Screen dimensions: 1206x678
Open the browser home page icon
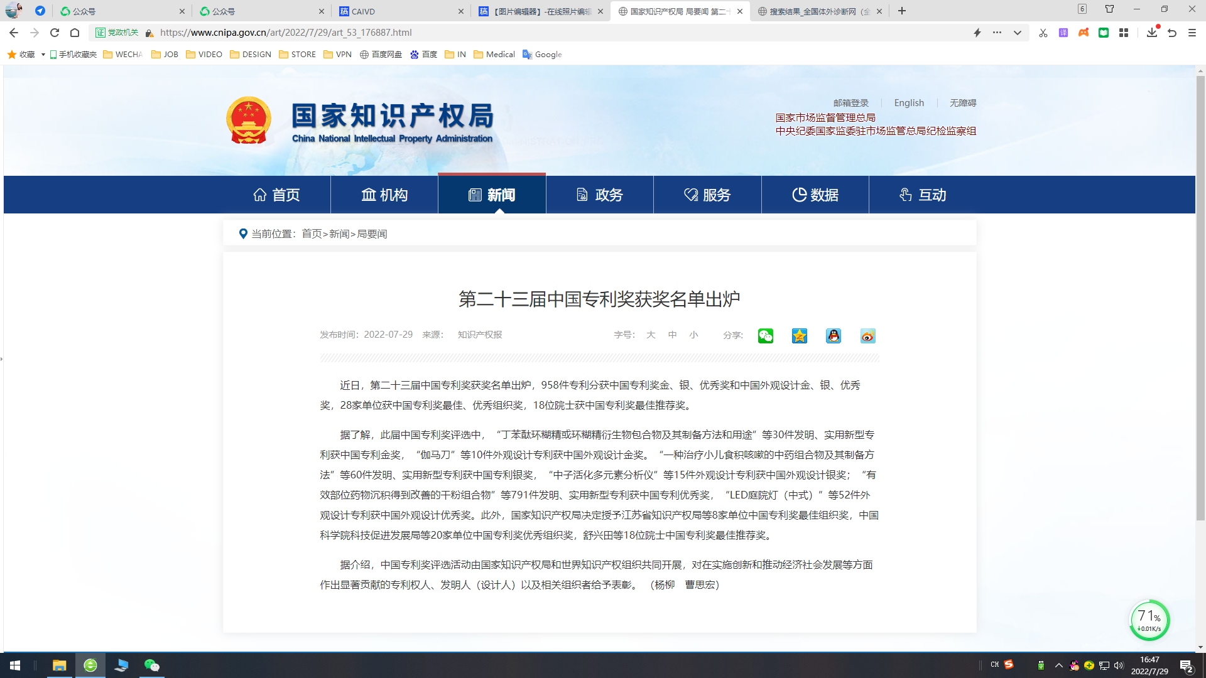tap(75, 33)
